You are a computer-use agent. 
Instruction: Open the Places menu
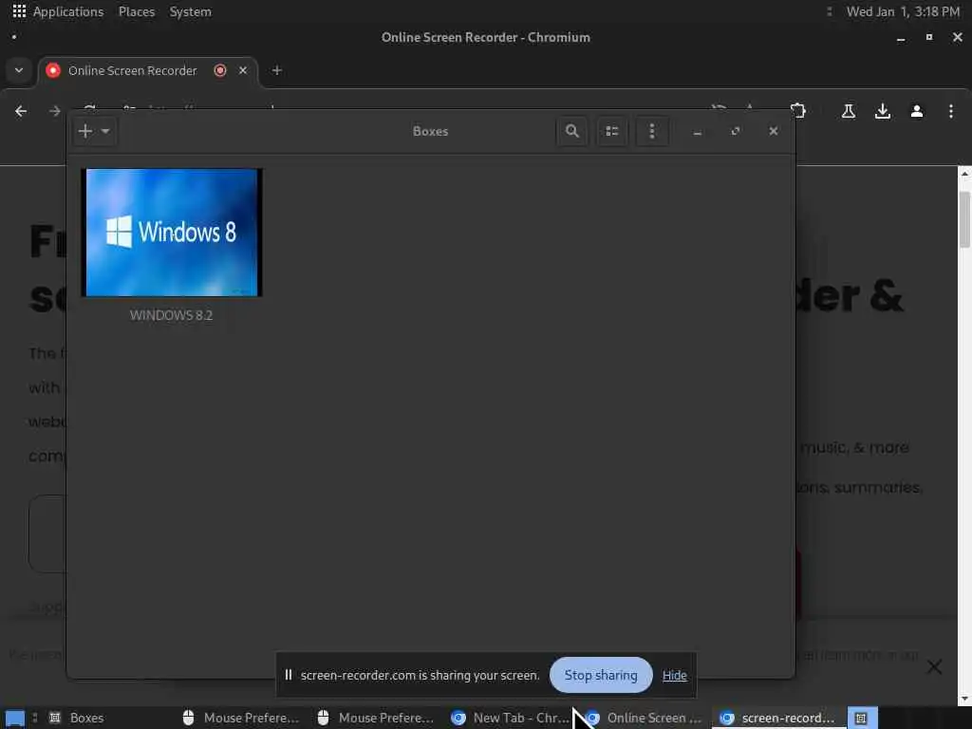pyautogui.click(x=137, y=11)
